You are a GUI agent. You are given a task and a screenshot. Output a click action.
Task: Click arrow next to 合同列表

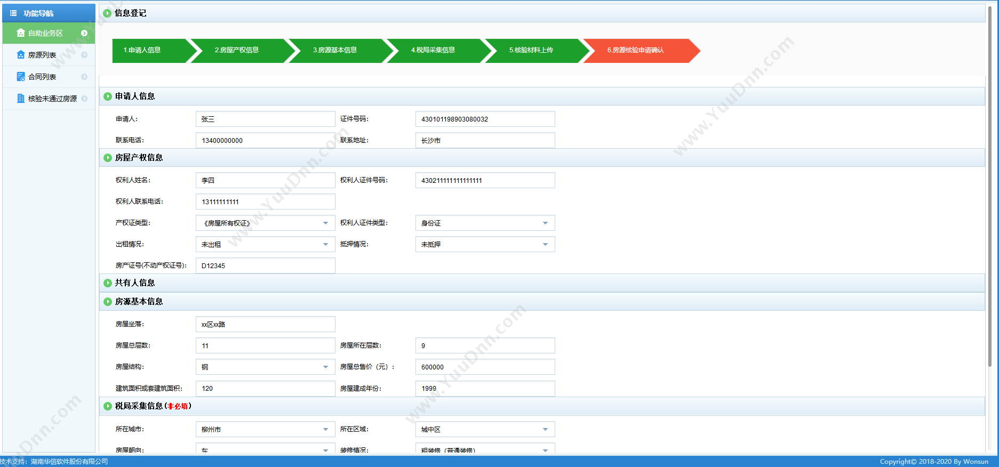84,77
